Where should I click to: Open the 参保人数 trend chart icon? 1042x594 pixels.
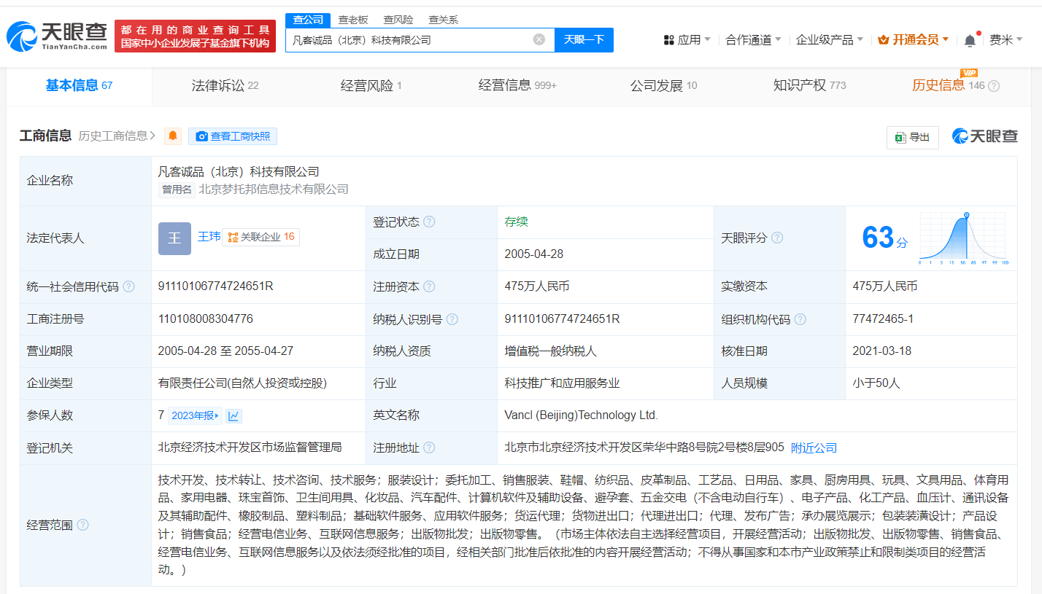click(234, 415)
